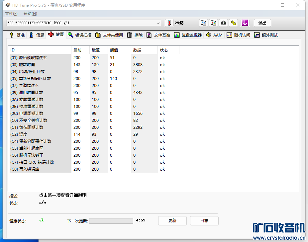The image size is (308, 242).
Task: Click the HD Tune Pro title bar icon
Action: click(8, 5)
